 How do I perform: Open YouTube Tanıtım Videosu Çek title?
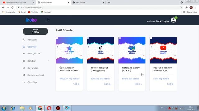[163, 69]
